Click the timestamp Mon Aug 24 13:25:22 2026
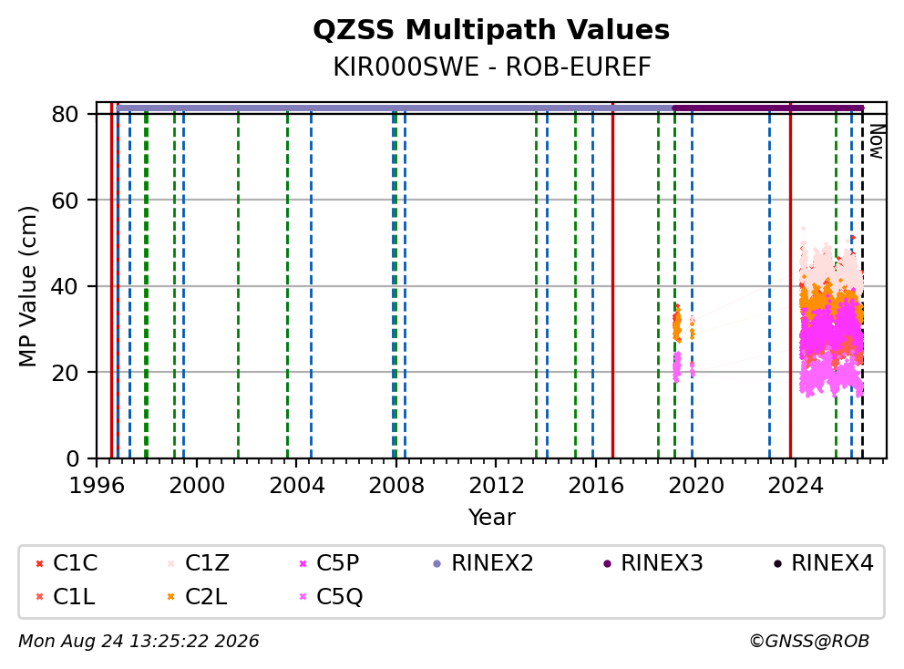Screen dimensions: 904x669 tap(139, 642)
